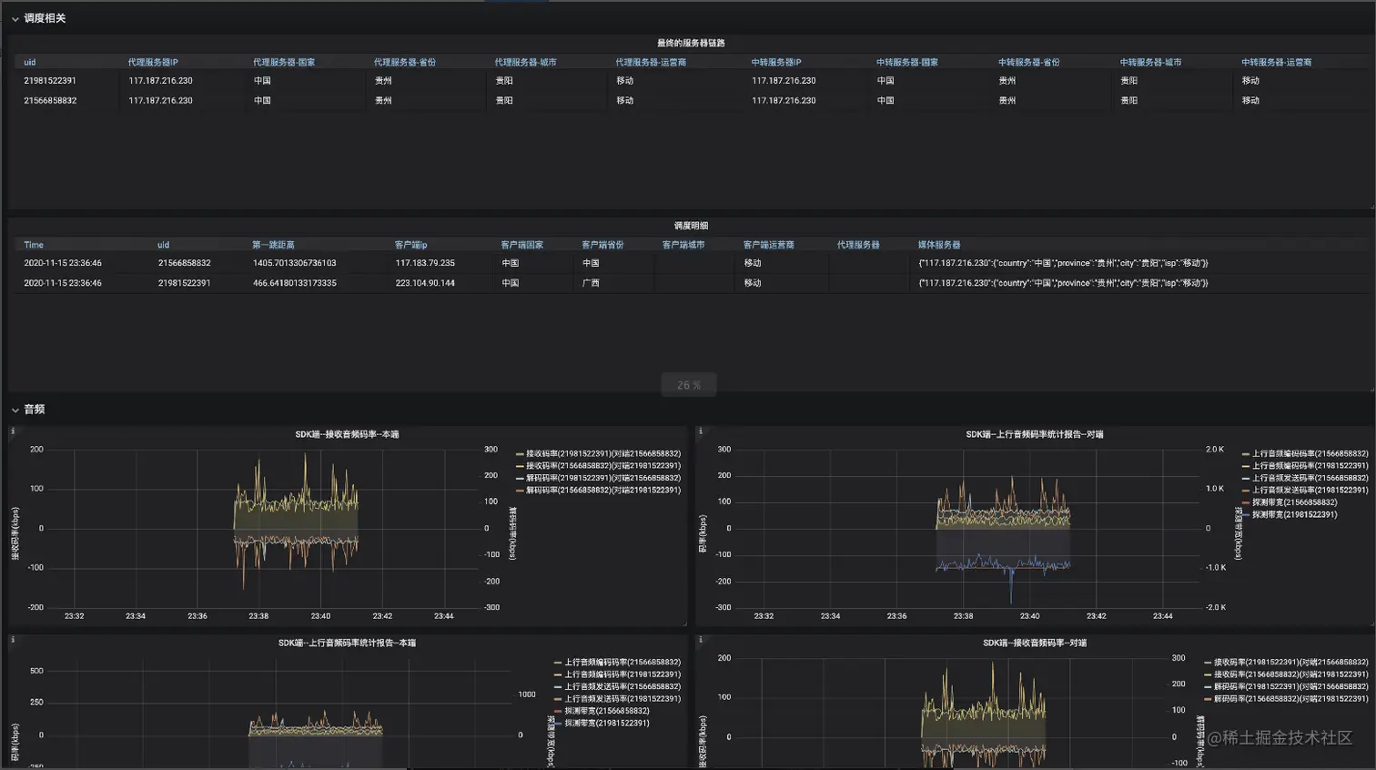Toggle 探测带宽(21981522391) in 对端 uplink legend
Screen dimensions: 1376x770
click(1295, 514)
